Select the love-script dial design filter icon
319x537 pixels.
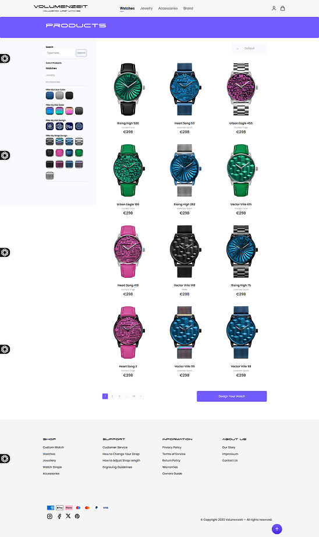(69, 126)
